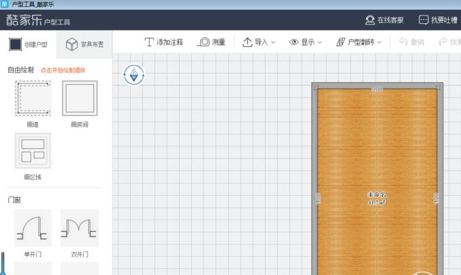Click the 41.7㎡ room area text
Image resolution: width=461 pixels, height=275 pixels.
pos(377,203)
